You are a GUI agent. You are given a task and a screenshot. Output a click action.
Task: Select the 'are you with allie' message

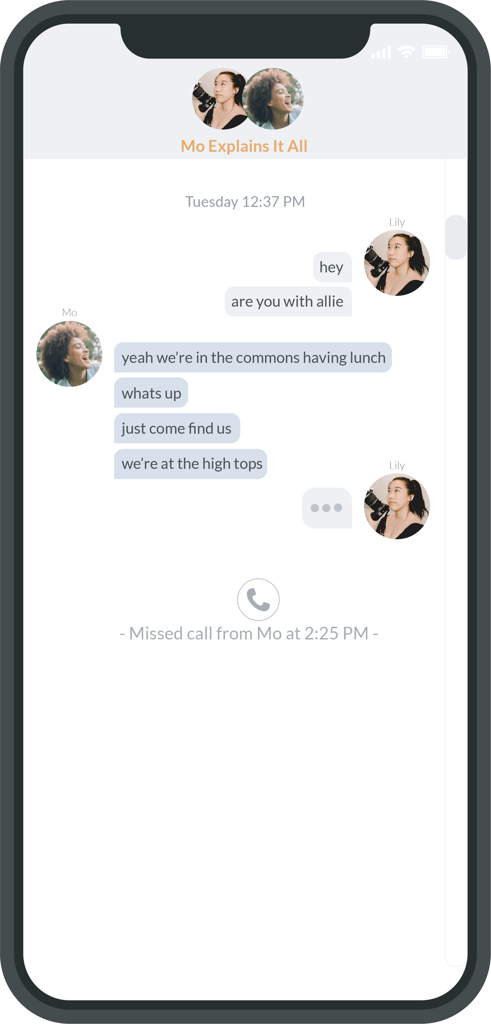(x=288, y=302)
